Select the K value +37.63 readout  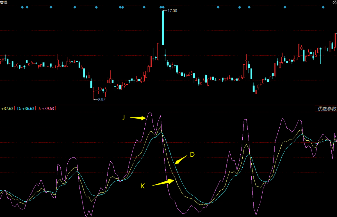pyautogui.click(x=7, y=108)
